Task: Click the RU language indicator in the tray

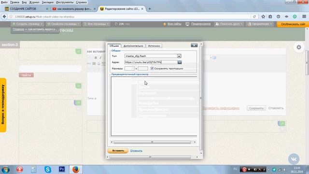Action: coord(235,169)
